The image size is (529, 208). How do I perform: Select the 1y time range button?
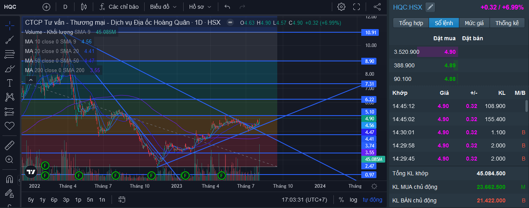[x=42, y=200]
